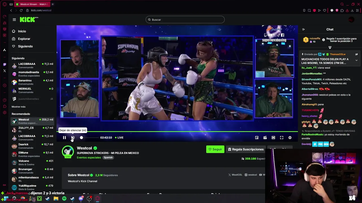Reload the page in browser toolbar
Image resolution: width=362 pixels, height=203 pixels.
[21, 10]
